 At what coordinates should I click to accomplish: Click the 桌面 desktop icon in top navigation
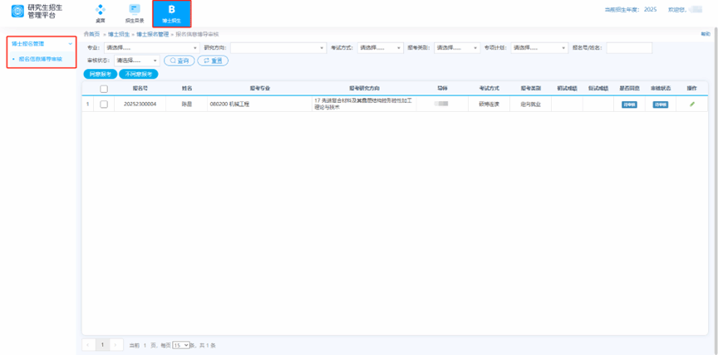tap(101, 12)
